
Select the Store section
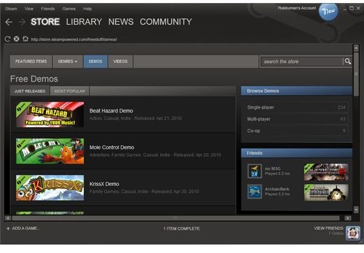45,22
